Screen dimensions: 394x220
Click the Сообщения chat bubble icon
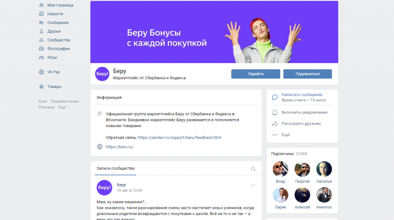[42, 23]
